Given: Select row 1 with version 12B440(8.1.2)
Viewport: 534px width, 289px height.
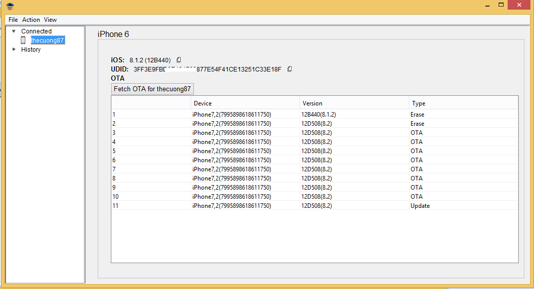Looking at the screenshot, I should click(314, 114).
